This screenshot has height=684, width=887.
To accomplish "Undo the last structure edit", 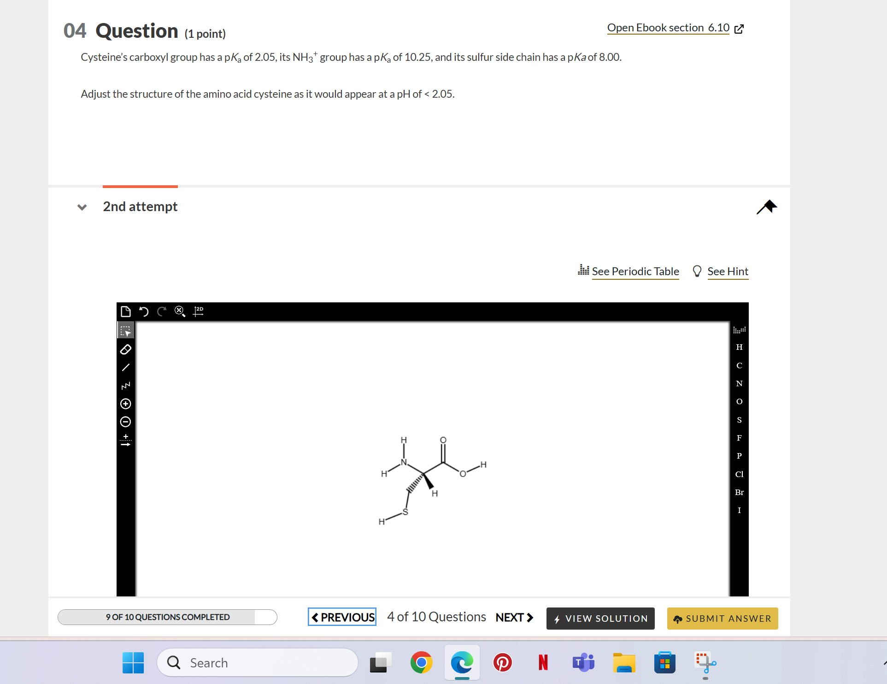I will coord(144,312).
